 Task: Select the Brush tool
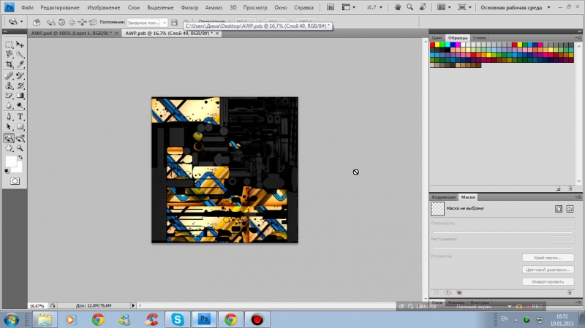[x=20, y=76]
